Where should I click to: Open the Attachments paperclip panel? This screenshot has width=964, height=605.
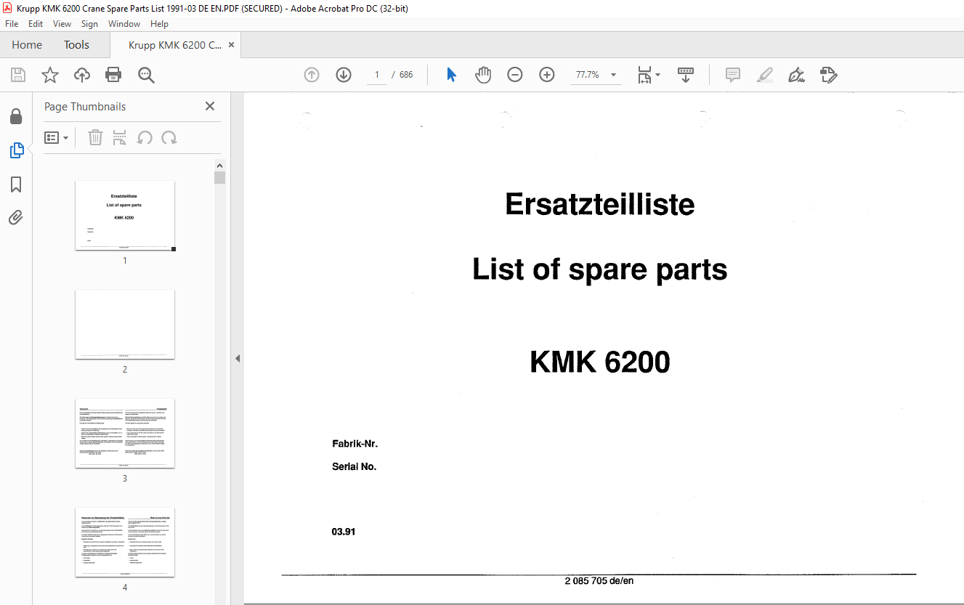(x=16, y=218)
